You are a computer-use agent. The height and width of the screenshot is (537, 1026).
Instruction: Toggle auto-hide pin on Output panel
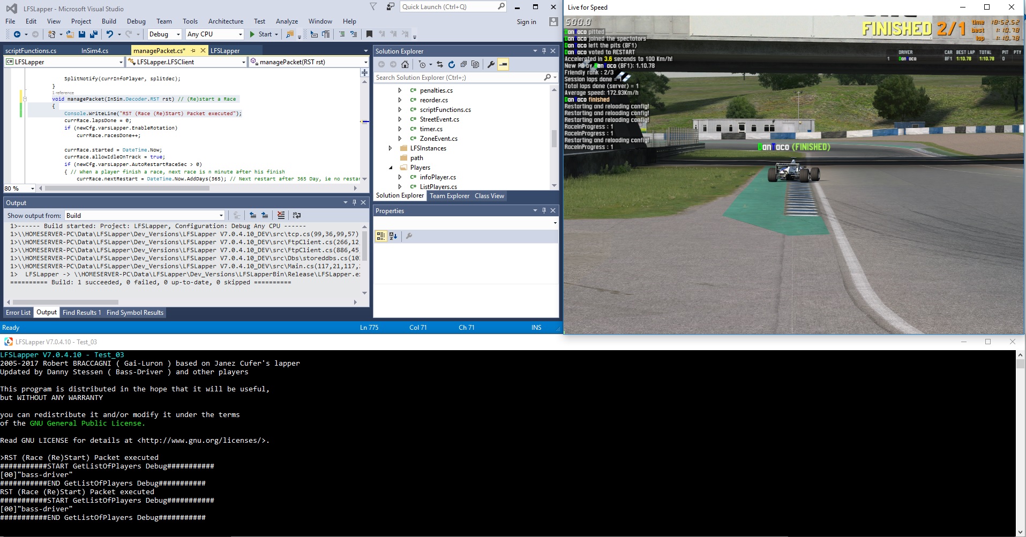coord(354,202)
